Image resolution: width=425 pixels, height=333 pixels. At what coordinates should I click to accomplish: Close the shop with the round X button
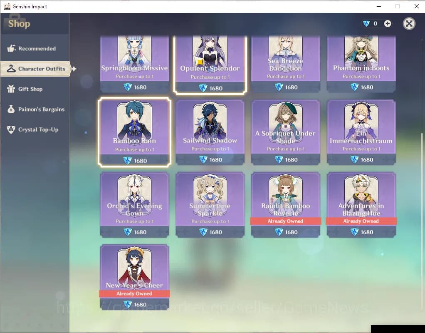point(409,24)
